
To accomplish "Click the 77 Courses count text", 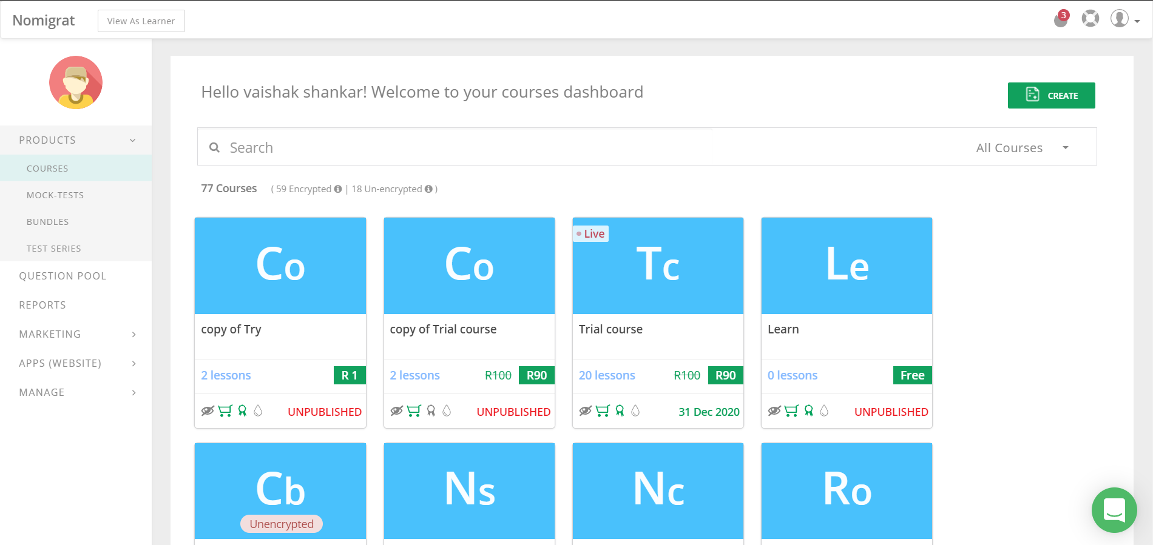I will 229,189.
